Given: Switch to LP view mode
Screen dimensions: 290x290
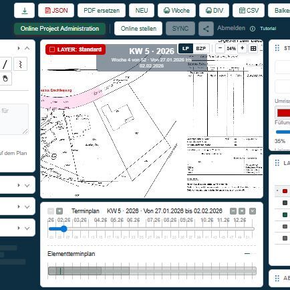Looking at the screenshot, I should [x=186, y=49].
